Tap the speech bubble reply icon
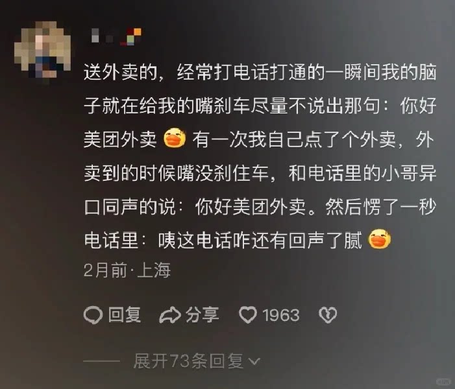The height and width of the screenshot is (389, 455). 93,315
